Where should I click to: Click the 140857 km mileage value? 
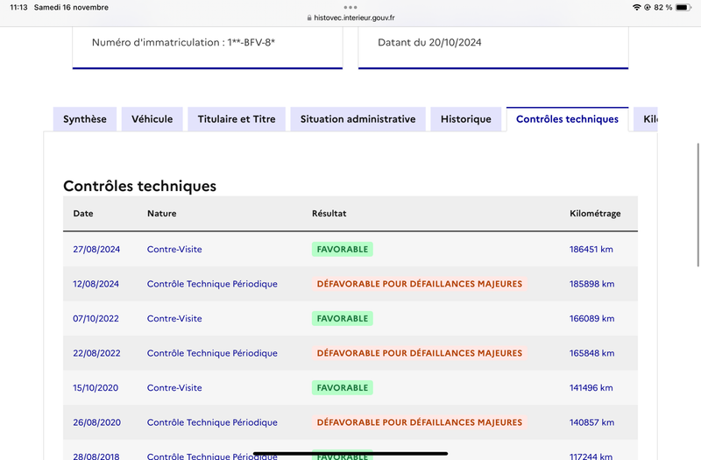click(x=592, y=422)
